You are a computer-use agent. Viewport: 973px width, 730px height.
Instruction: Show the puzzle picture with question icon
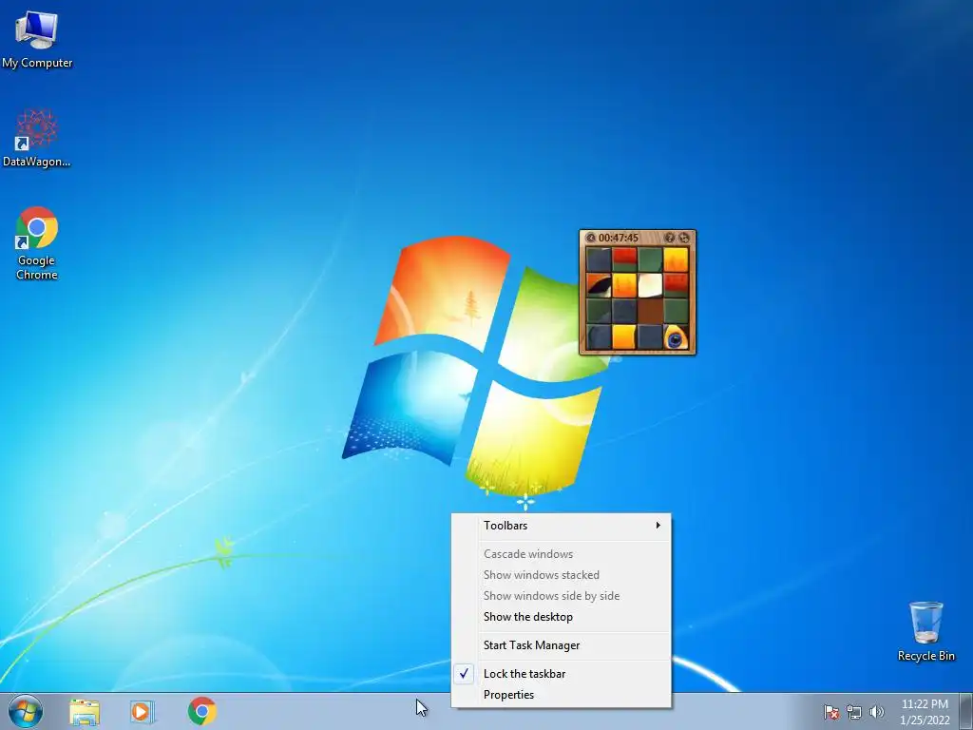[x=670, y=238]
